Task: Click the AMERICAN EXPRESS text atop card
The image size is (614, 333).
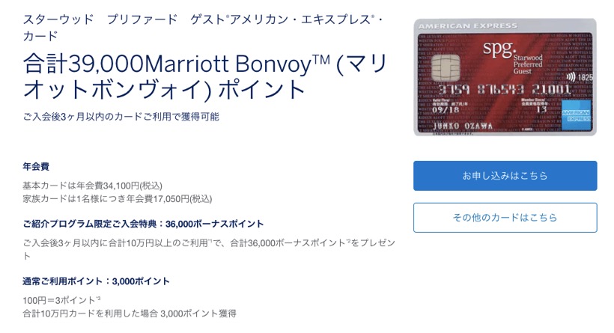Action: [x=468, y=26]
